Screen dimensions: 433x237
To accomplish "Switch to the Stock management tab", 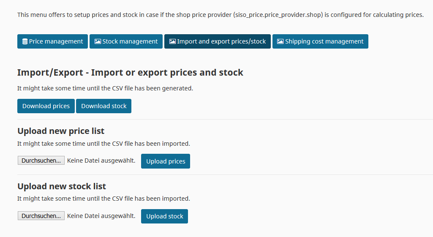I will (126, 41).
